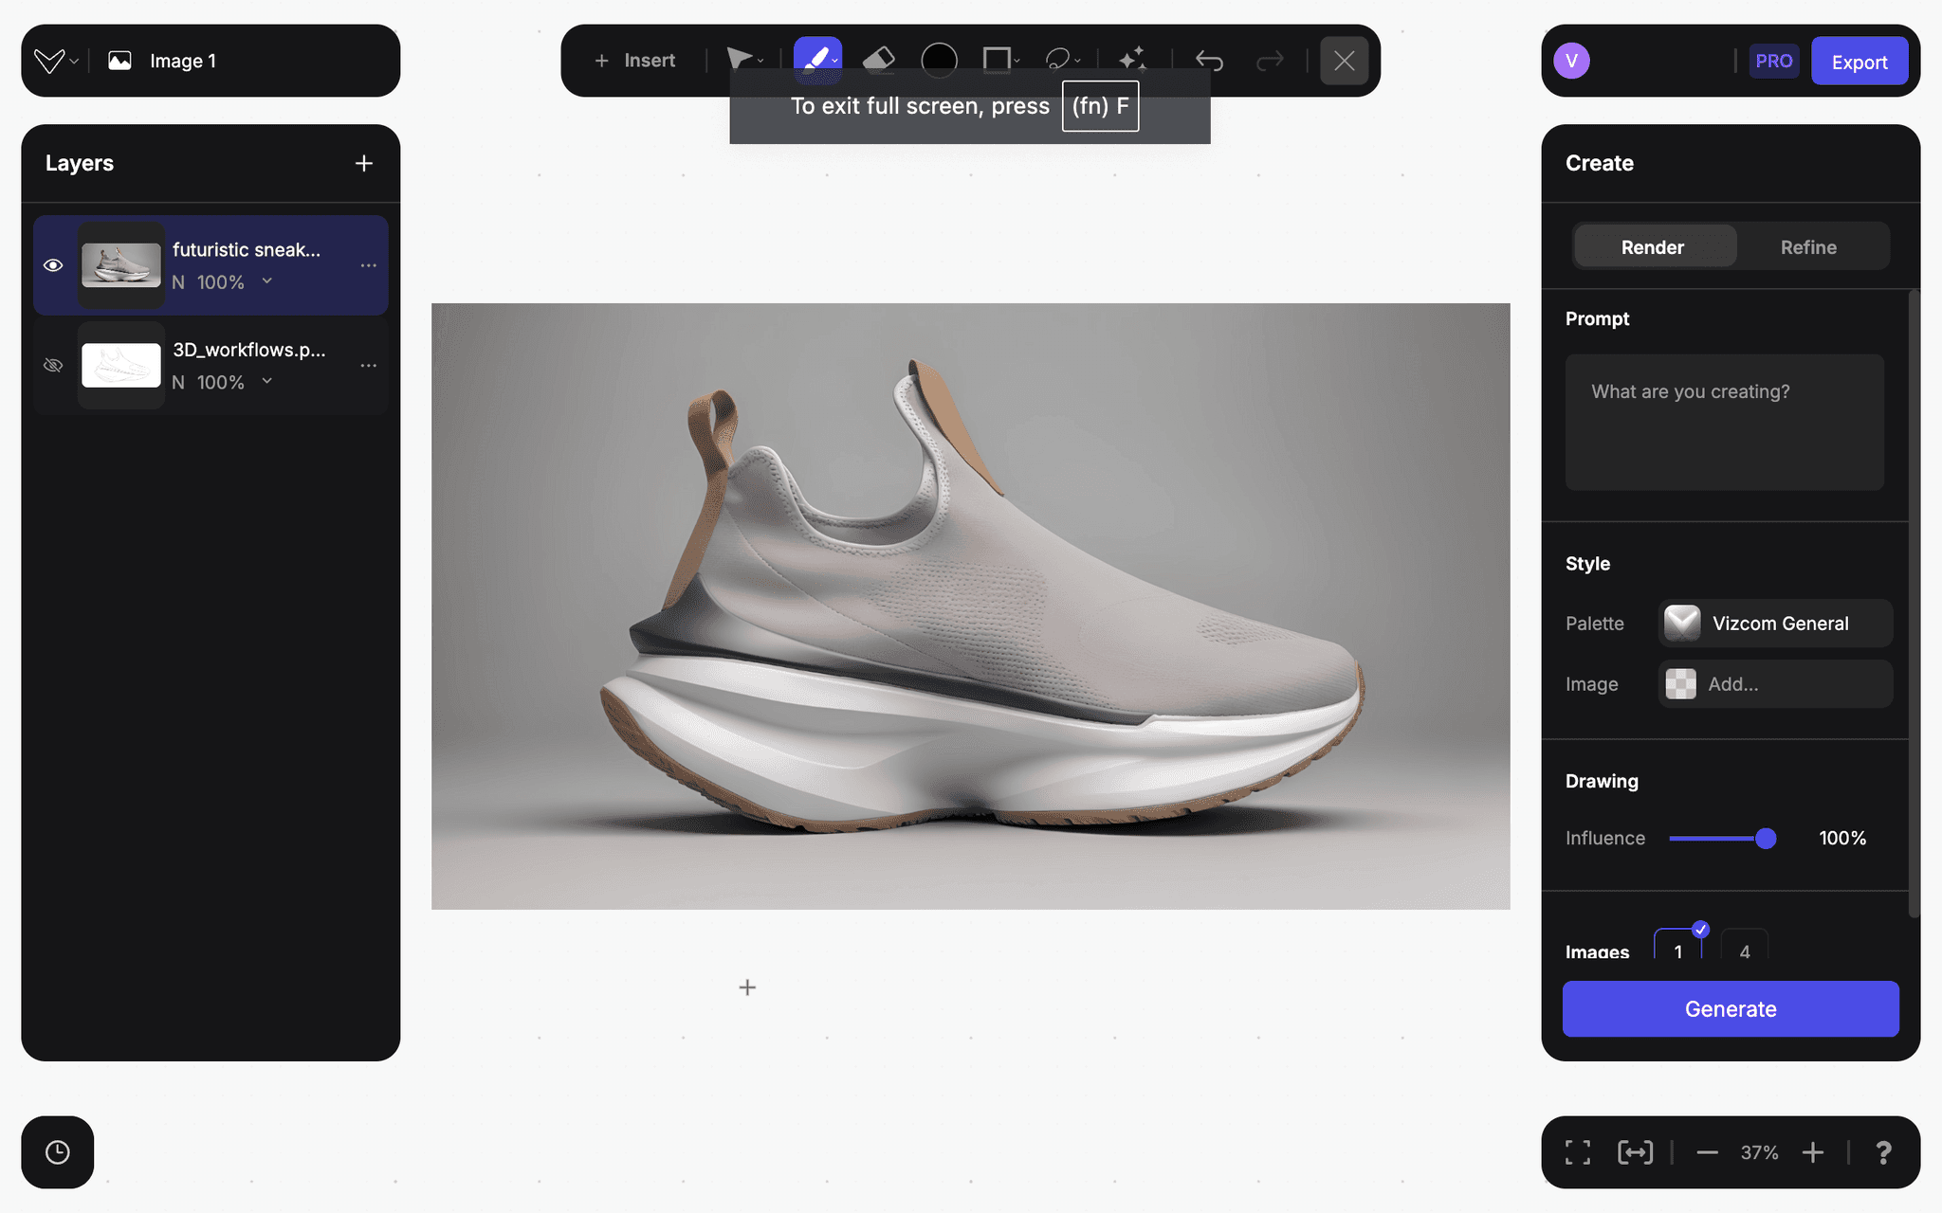Image resolution: width=1942 pixels, height=1213 pixels.
Task: Click the fit-to-width zoom icon
Action: click(x=1636, y=1152)
